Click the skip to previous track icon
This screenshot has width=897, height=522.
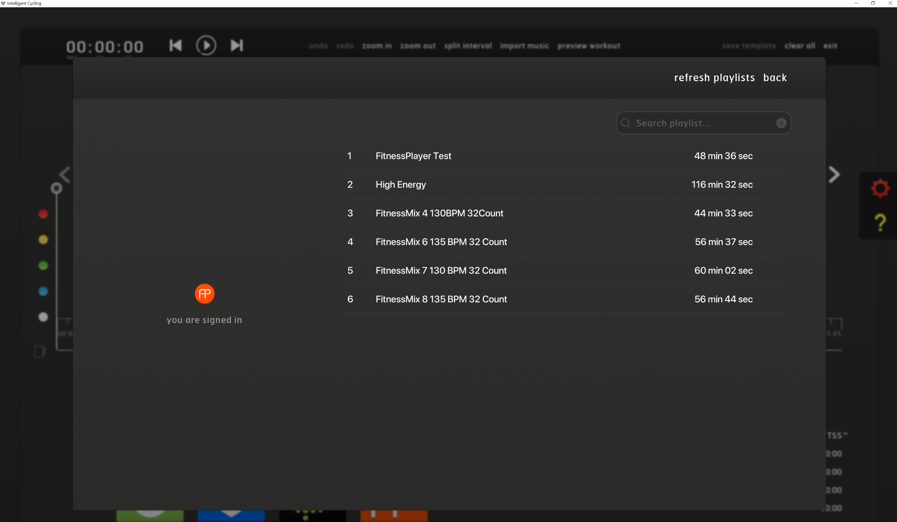coord(175,46)
